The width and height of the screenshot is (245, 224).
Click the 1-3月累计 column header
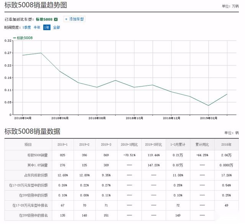[x=178, y=145]
